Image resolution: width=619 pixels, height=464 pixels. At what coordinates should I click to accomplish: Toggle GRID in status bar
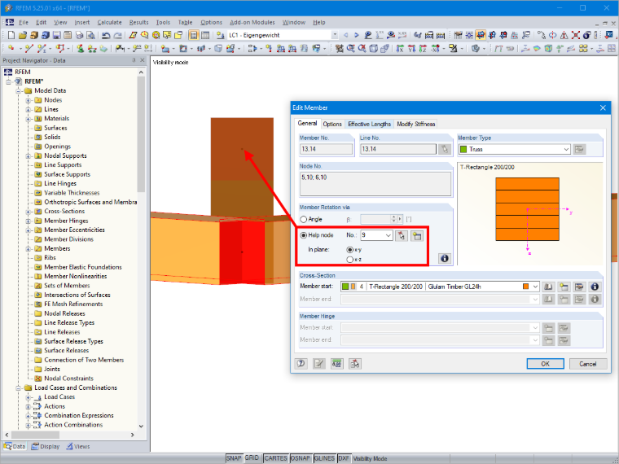(252, 458)
